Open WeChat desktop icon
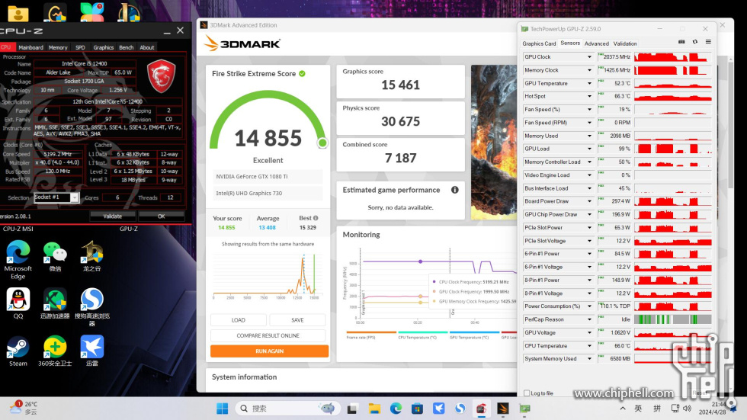The height and width of the screenshot is (420, 747). coord(55,257)
